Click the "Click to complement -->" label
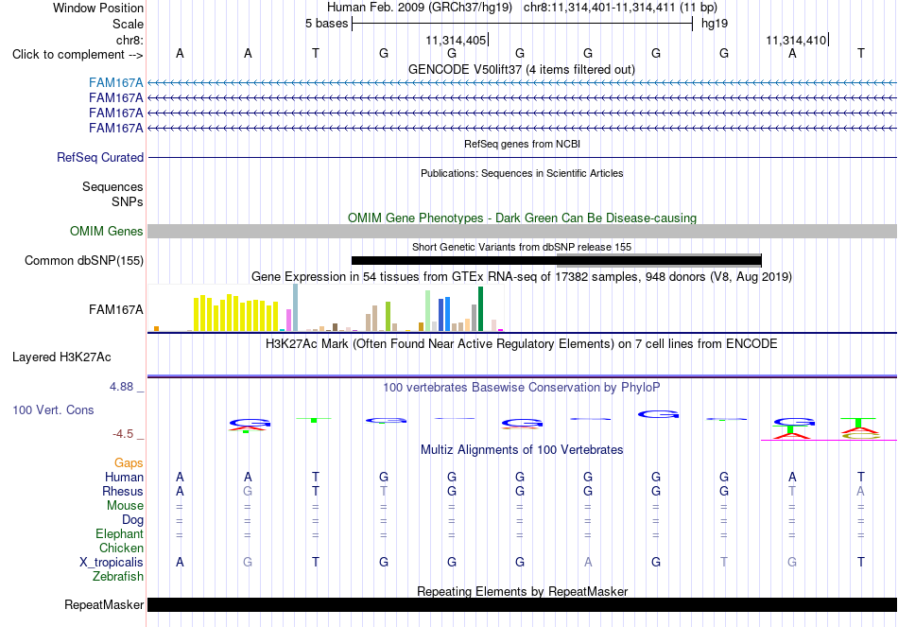 coord(78,55)
